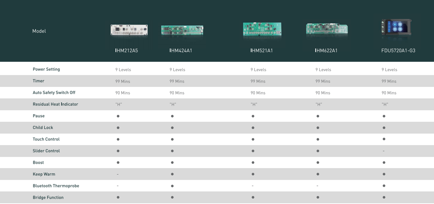The width and height of the screenshot is (434, 204).
Task: Click the Bluetooth Thermoprobe dot for IHM424A1
Action: tap(172, 186)
